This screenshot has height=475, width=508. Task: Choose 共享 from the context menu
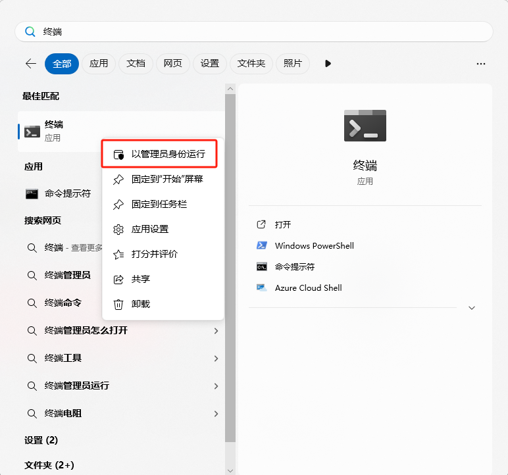click(x=163, y=279)
